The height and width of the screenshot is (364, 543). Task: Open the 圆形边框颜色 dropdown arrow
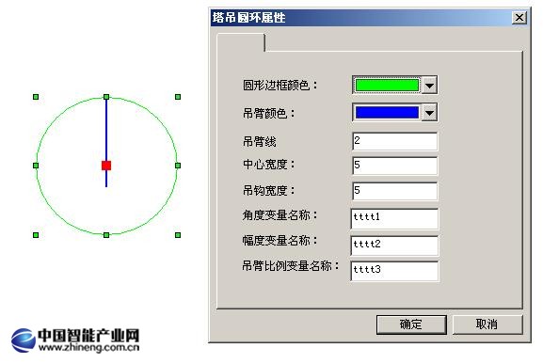click(x=429, y=85)
